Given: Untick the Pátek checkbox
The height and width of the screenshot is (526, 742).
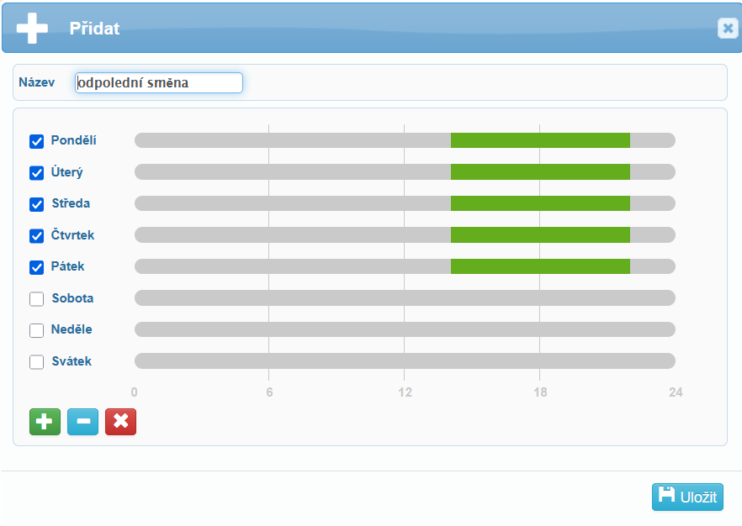Looking at the screenshot, I should pos(37,267).
